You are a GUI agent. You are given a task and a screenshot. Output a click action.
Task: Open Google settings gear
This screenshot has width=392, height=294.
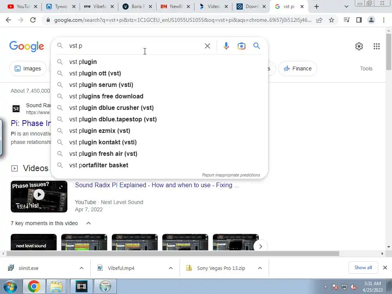359,46
